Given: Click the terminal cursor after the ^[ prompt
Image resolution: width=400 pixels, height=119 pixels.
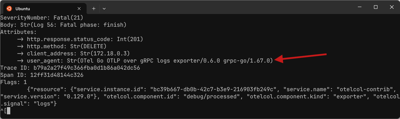Looking at the screenshot, I should (9, 111).
